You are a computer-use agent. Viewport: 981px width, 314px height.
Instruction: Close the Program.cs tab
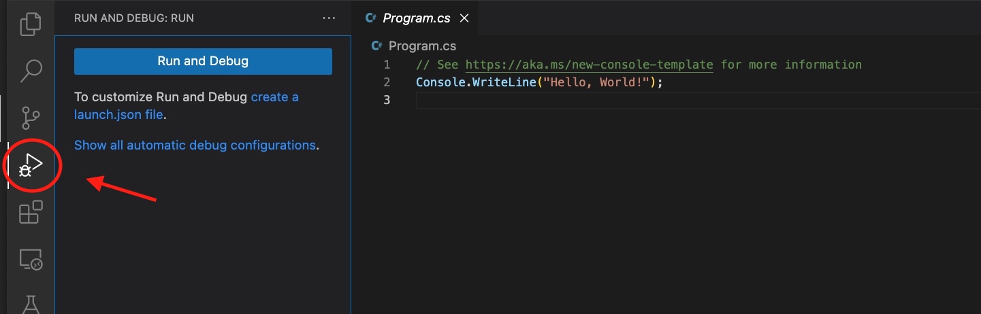tap(464, 18)
